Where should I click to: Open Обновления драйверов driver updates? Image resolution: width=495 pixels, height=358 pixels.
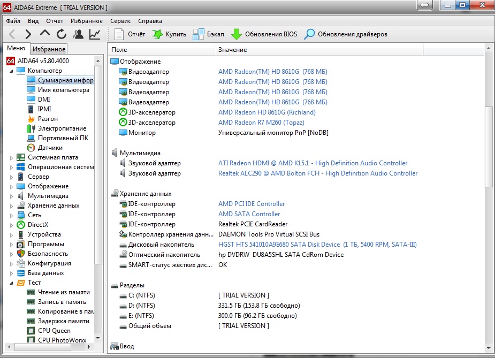pos(346,34)
